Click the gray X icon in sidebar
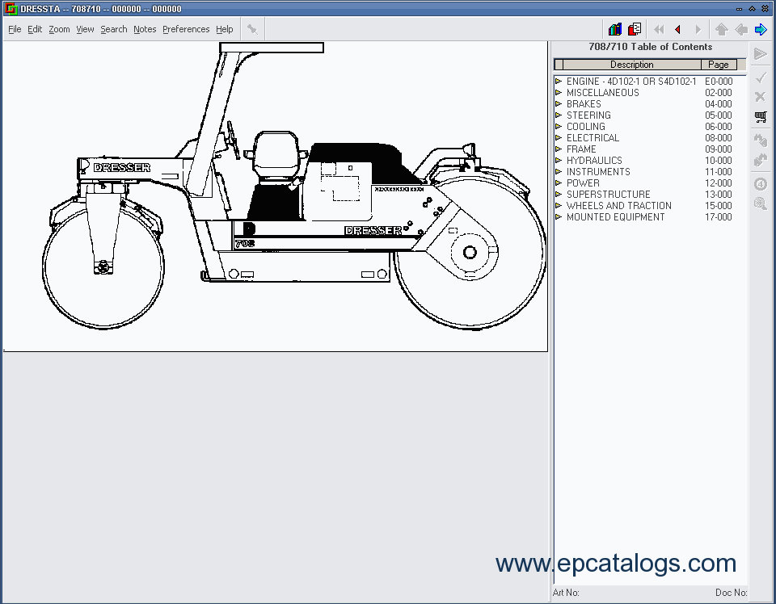Viewport: 776px width, 604px height. coord(761,96)
